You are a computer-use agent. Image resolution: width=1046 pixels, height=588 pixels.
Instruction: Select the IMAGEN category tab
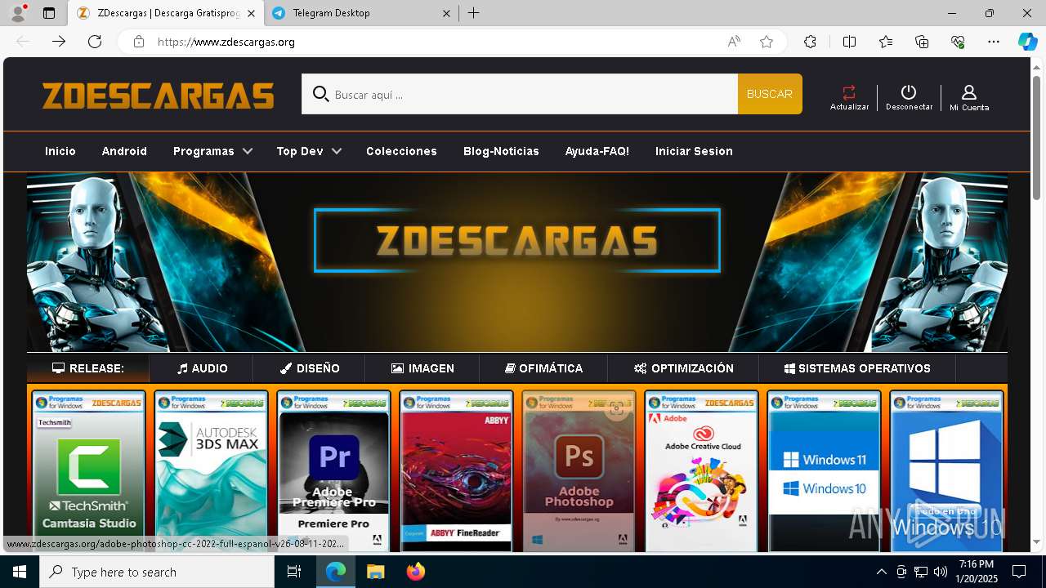(422, 368)
